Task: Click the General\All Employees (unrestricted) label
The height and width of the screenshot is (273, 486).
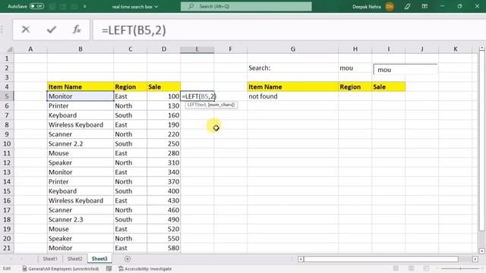Action: [x=64, y=268]
